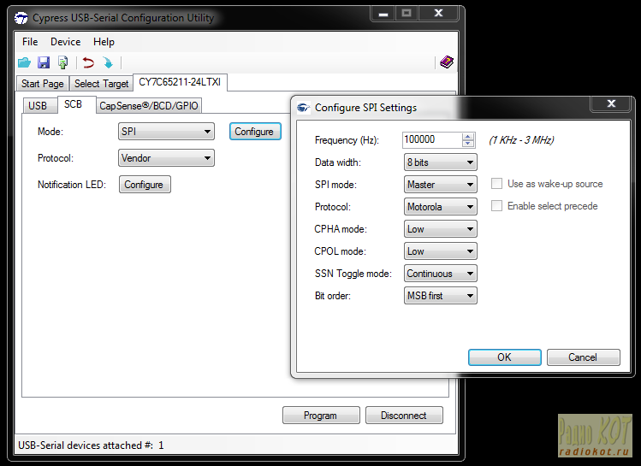641x466 pixels.
Task: Expand the SSN Toggle mode dropdown
Action: (x=441, y=274)
